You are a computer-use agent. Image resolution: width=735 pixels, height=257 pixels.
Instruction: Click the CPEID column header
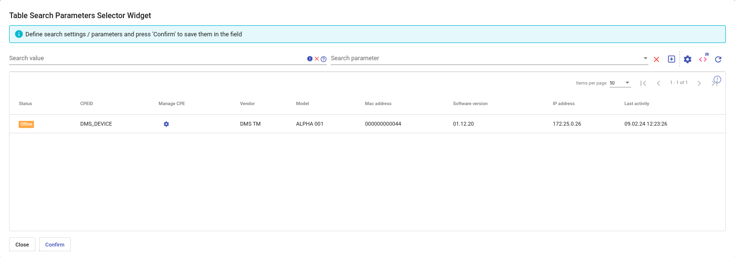tap(87, 104)
